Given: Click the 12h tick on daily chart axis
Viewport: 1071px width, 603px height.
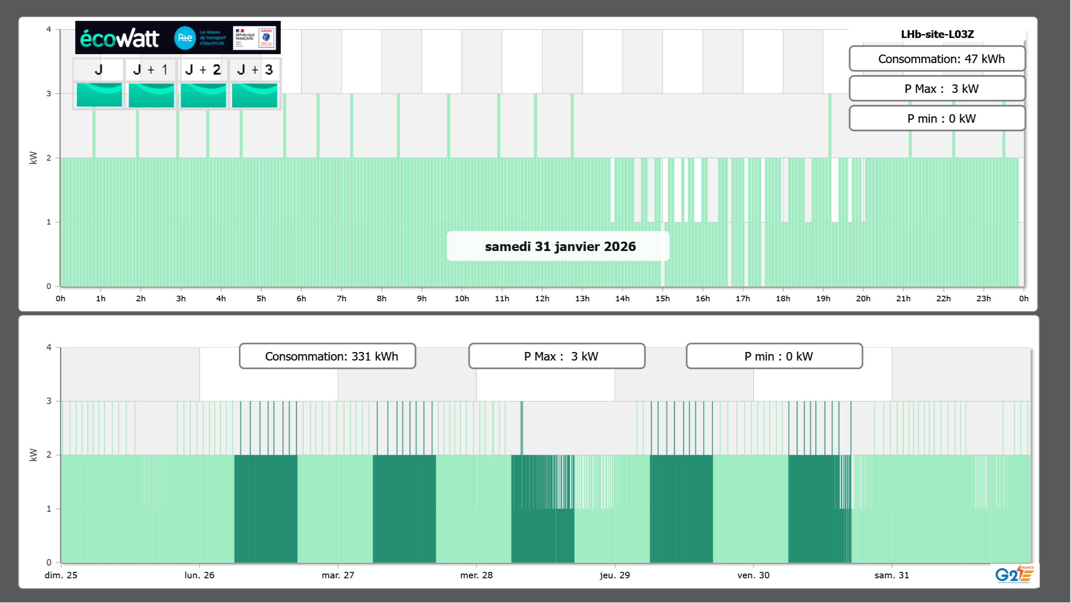Looking at the screenshot, I should click(542, 298).
